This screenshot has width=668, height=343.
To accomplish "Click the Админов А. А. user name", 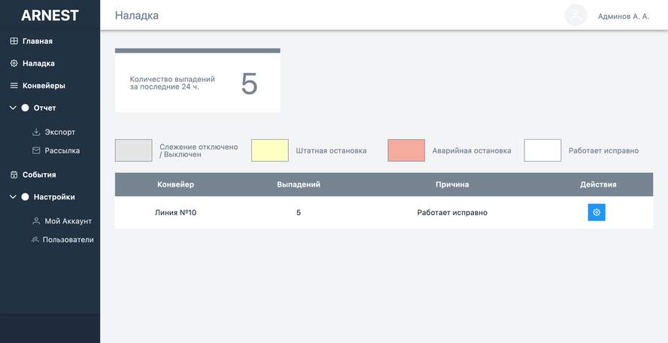I will 624,17.
